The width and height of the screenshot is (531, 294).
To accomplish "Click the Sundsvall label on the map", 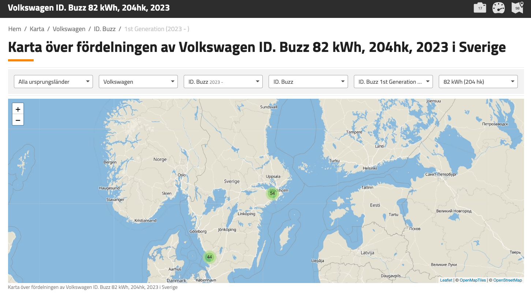I will (269, 107).
